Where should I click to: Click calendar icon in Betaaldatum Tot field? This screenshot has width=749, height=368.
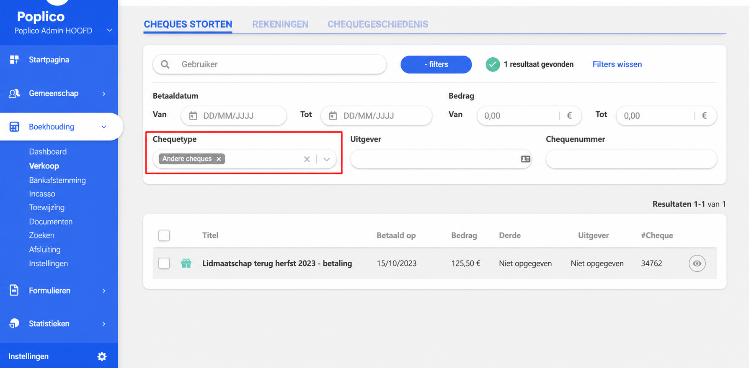click(x=333, y=116)
